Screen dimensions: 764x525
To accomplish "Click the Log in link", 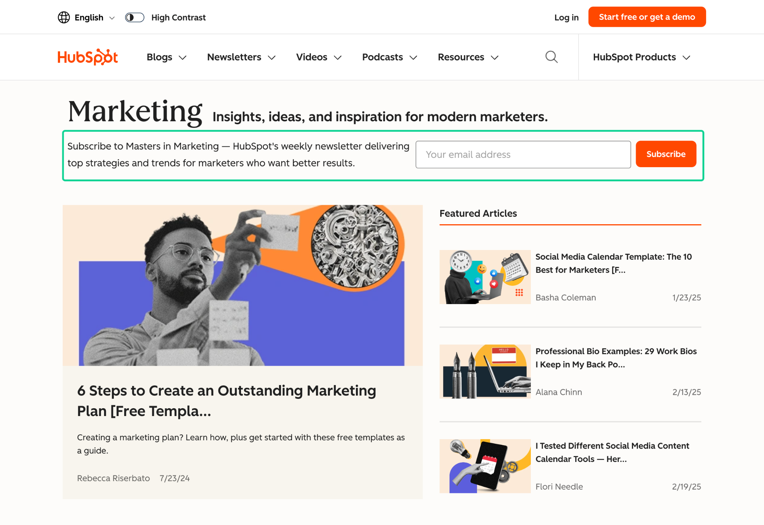I will pos(566,17).
